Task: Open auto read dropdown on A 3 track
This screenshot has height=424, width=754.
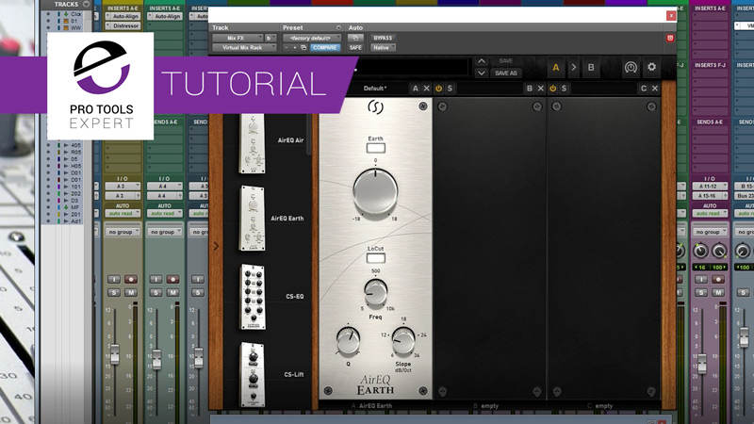Action: click(x=123, y=213)
